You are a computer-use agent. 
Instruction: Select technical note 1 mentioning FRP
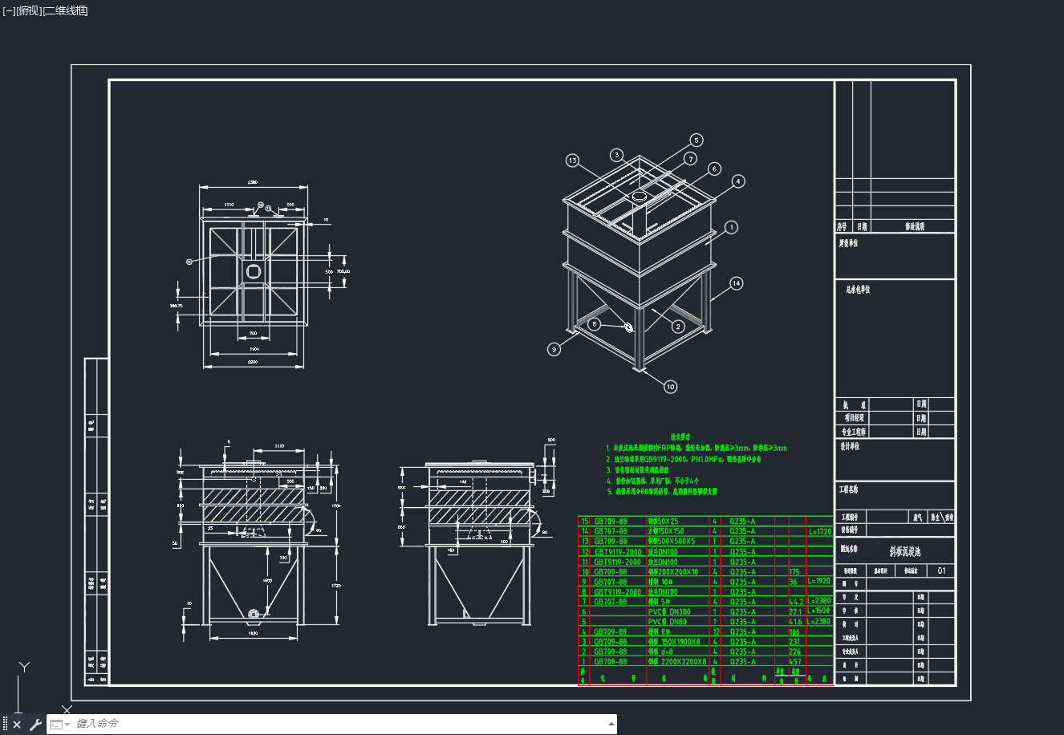696,448
